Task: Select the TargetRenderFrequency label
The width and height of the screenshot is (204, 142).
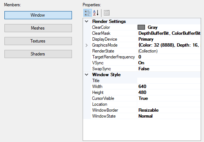Action: [x=114, y=57]
